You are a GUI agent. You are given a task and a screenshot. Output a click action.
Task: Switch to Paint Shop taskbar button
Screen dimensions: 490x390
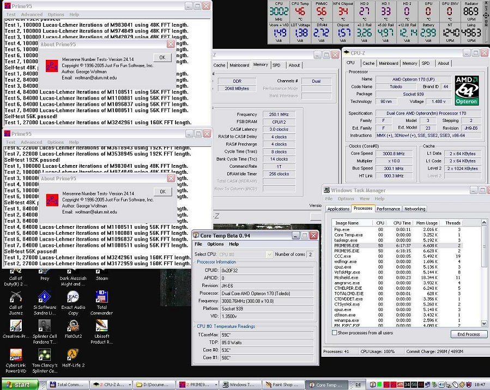click(x=283, y=385)
